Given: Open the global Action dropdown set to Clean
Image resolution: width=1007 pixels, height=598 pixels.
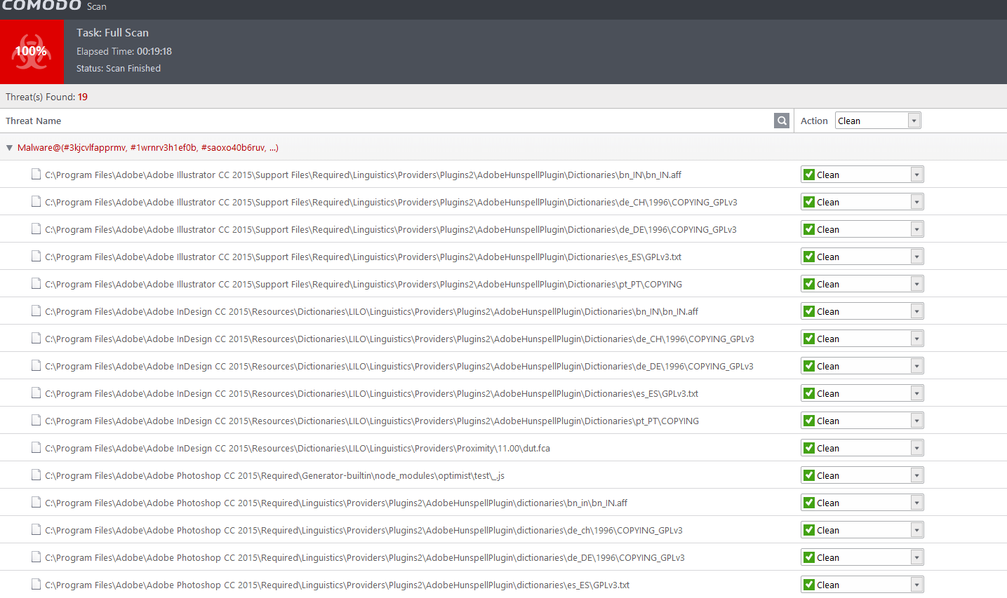Looking at the screenshot, I should click(x=878, y=121).
